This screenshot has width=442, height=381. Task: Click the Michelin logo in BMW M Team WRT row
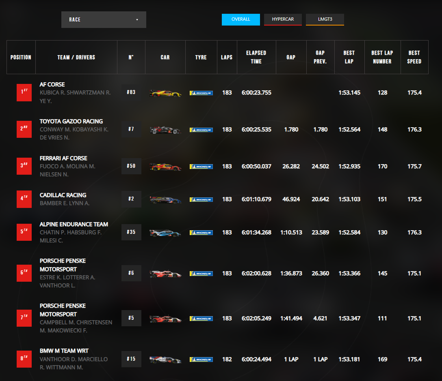201,360
